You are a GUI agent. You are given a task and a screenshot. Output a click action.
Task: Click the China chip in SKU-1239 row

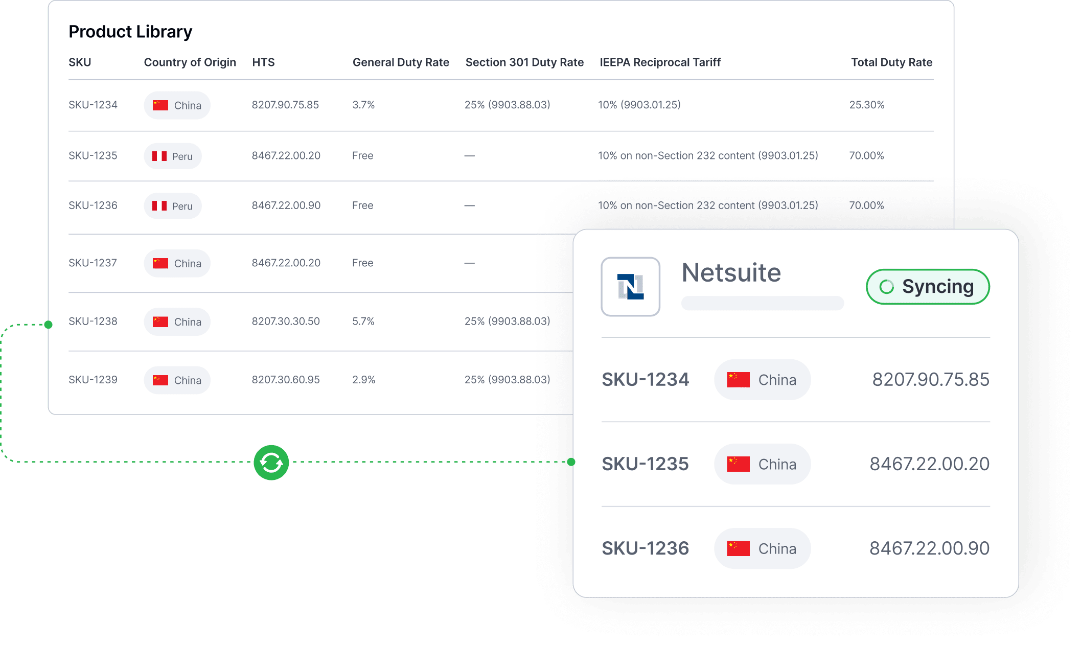(177, 380)
